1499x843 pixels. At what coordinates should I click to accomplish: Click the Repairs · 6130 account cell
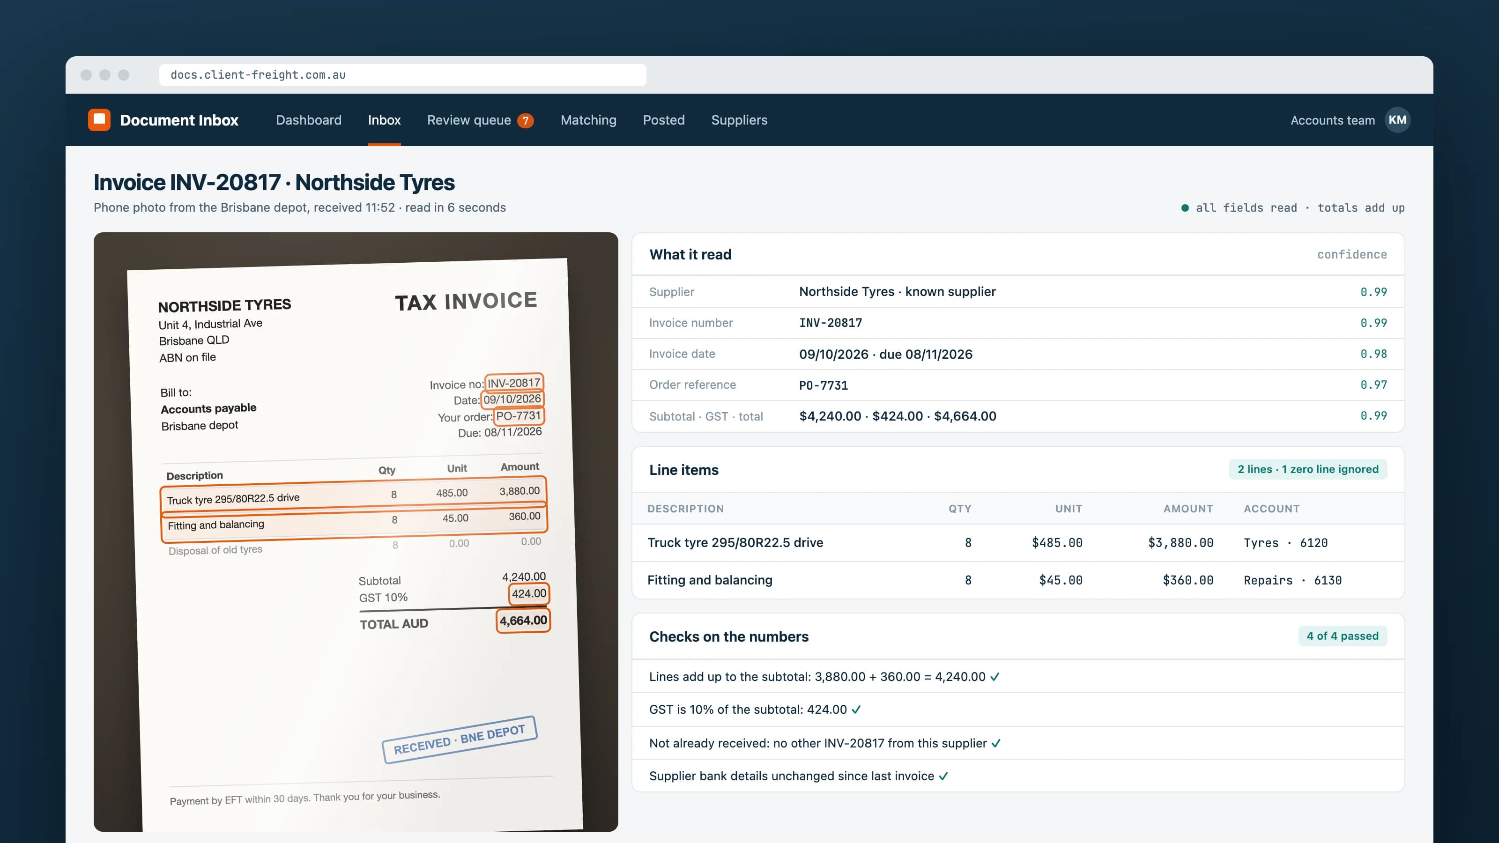[x=1292, y=580]
